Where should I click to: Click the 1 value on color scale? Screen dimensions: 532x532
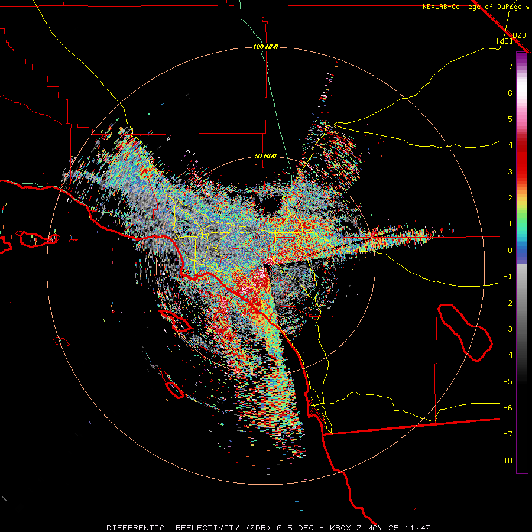510,224
